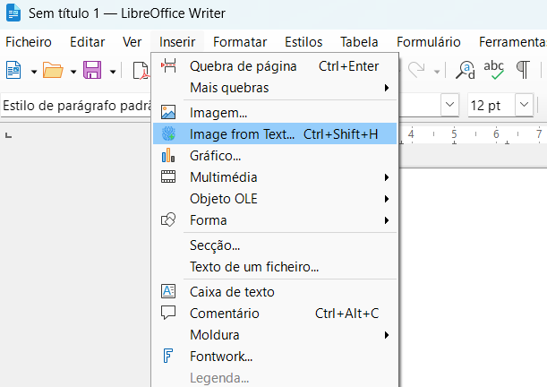
Task: Expand the Open folder dropdown arrow
Action: [x=73, y=71]
